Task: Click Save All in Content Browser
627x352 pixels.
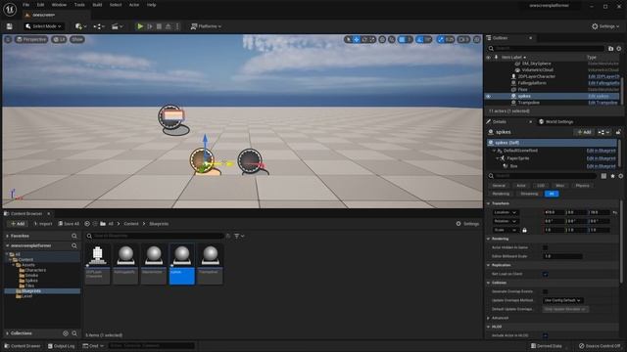Action: tap(69, 224)
